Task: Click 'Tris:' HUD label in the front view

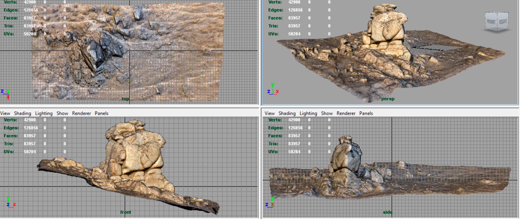Action: click(x=9, y=144)
